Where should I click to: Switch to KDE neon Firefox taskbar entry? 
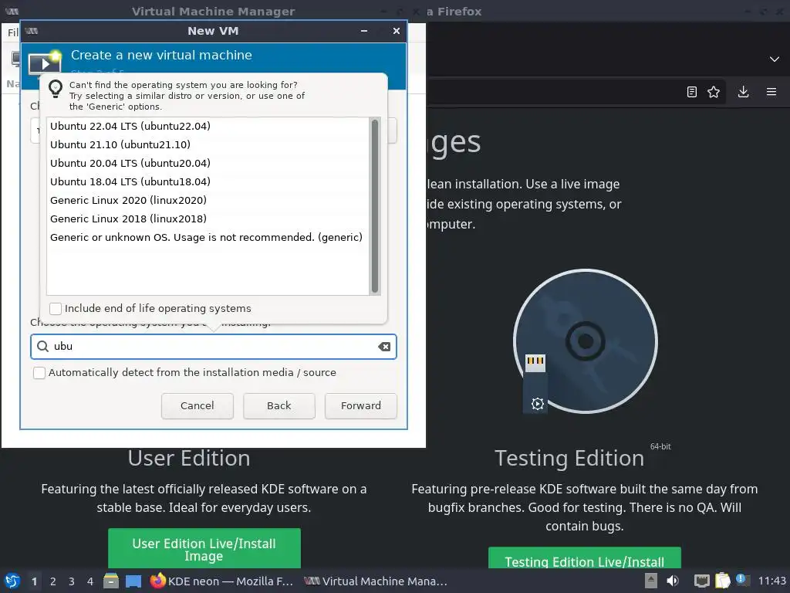point(221,581)
